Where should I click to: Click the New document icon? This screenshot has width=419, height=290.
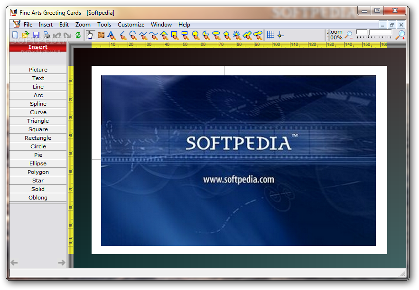(x=15, y=35)
